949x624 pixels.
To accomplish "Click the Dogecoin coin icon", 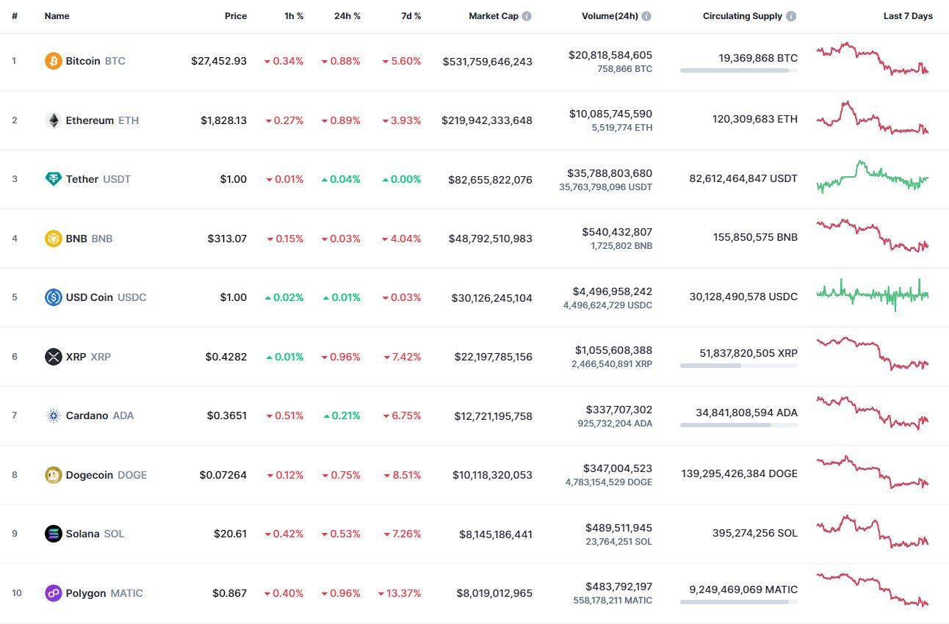I will tap(53, 475).
